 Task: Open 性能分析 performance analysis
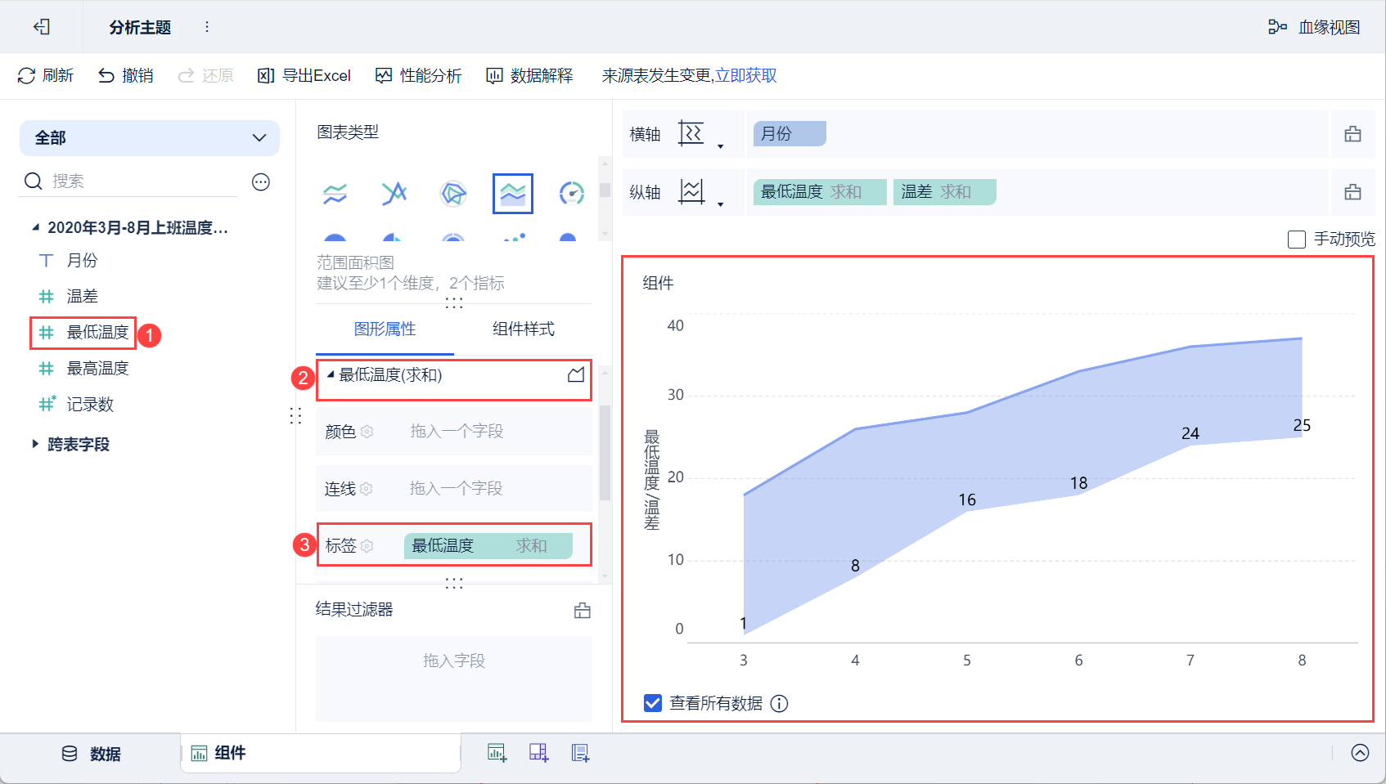click(419, 76)
